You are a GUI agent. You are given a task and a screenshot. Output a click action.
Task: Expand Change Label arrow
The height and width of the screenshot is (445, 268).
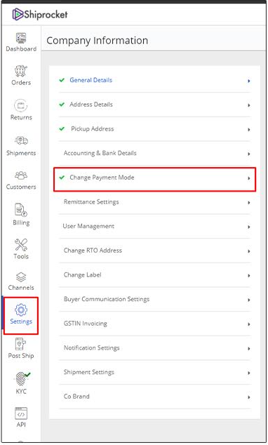click(249, 276)
